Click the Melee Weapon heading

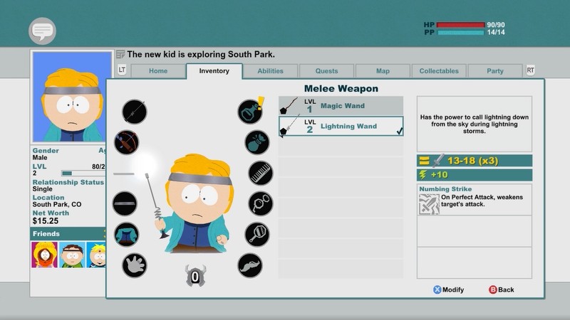(x=341, y=88)
